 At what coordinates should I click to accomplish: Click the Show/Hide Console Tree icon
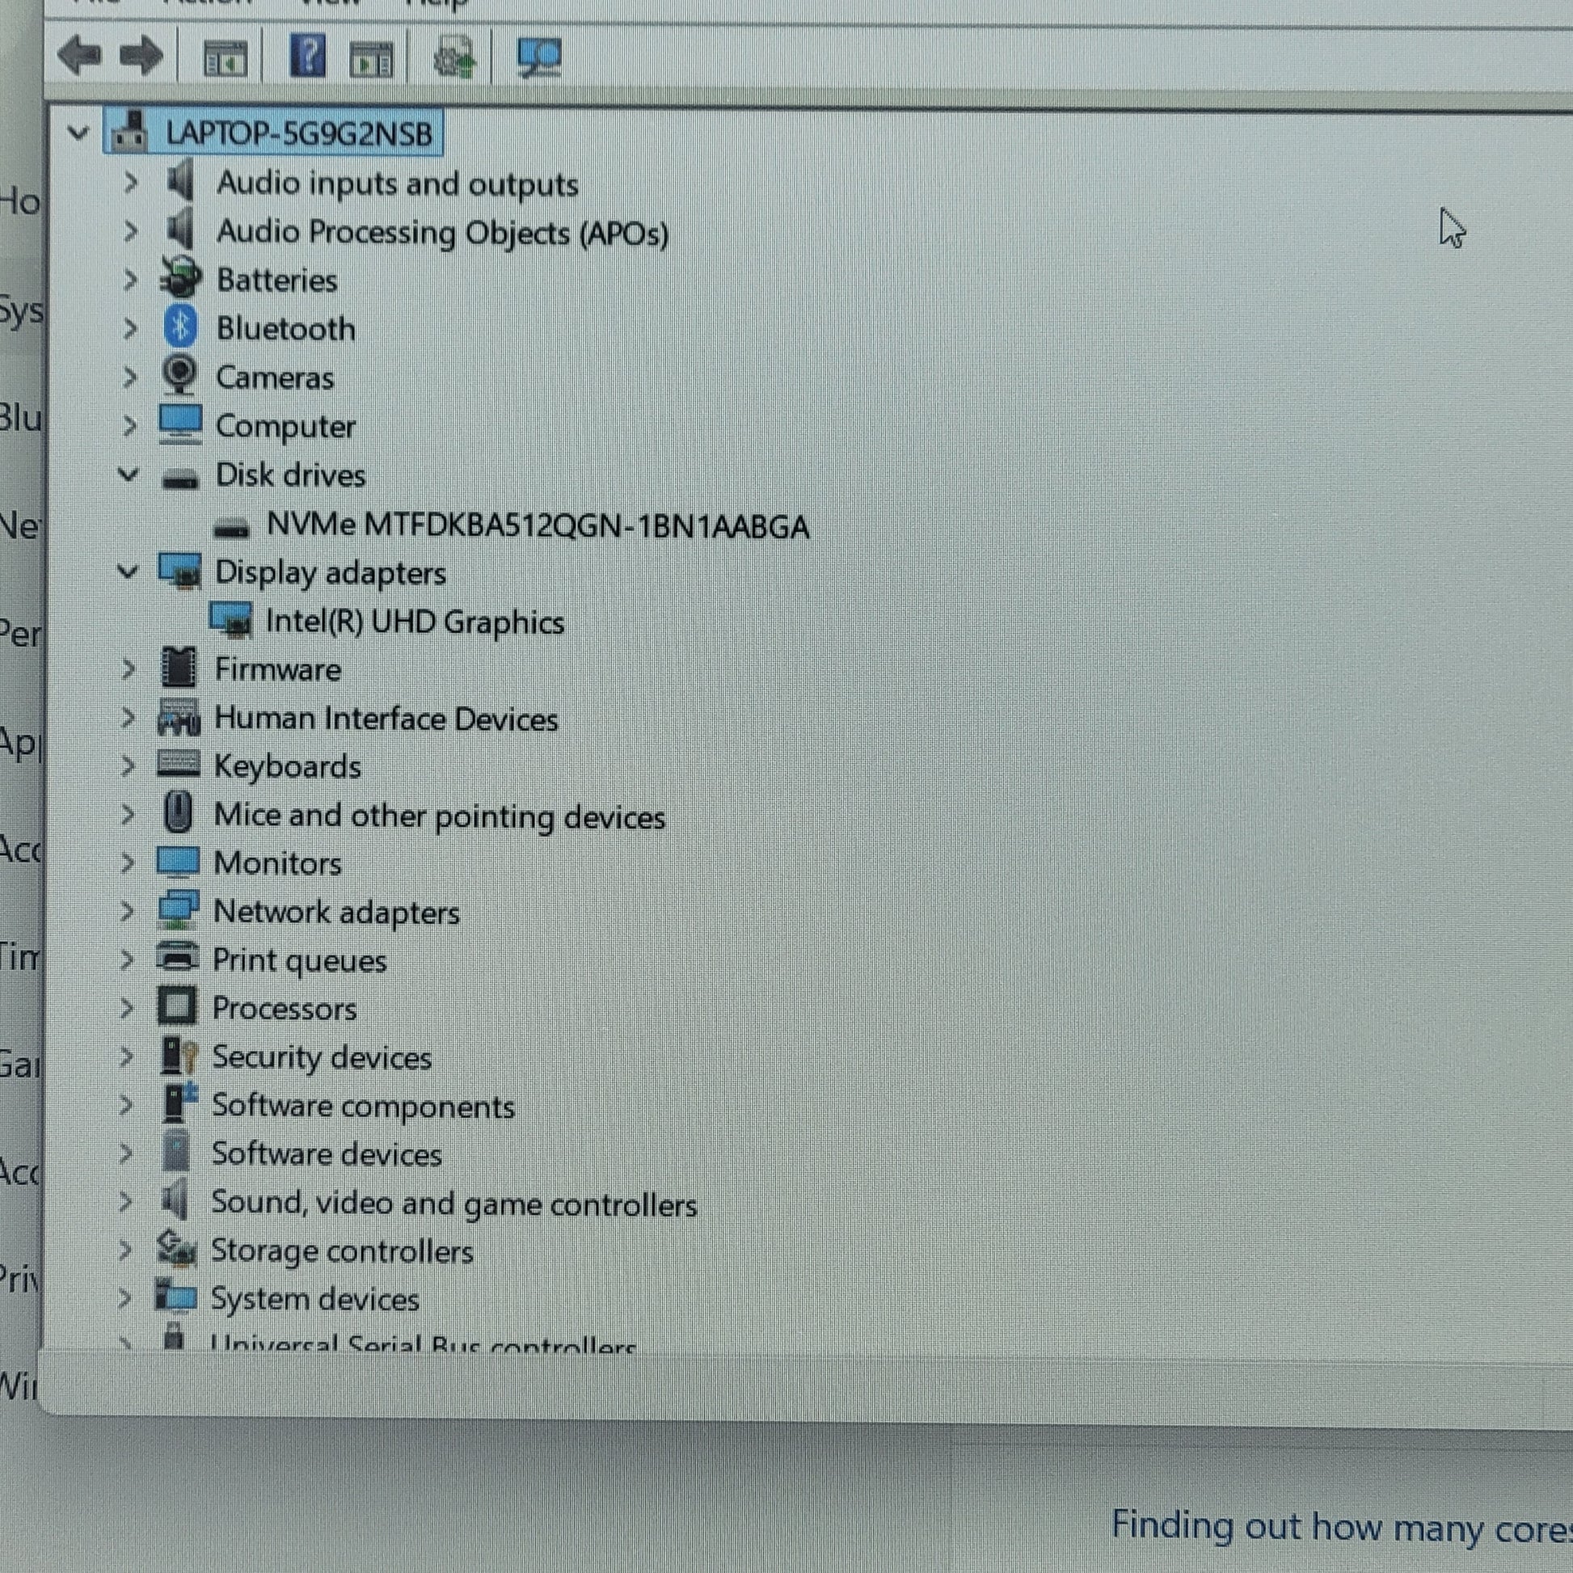click(225, 60)
